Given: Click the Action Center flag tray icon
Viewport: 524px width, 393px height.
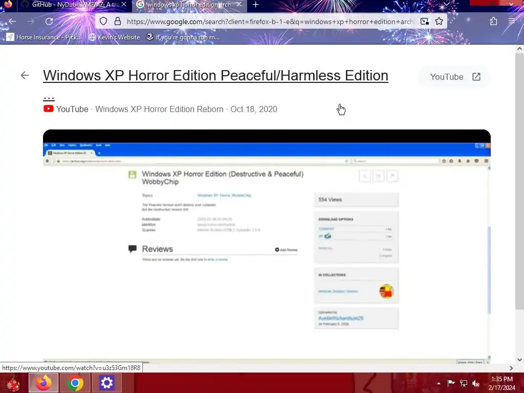Looking at the screenshot, I should [x=451, y=383].
